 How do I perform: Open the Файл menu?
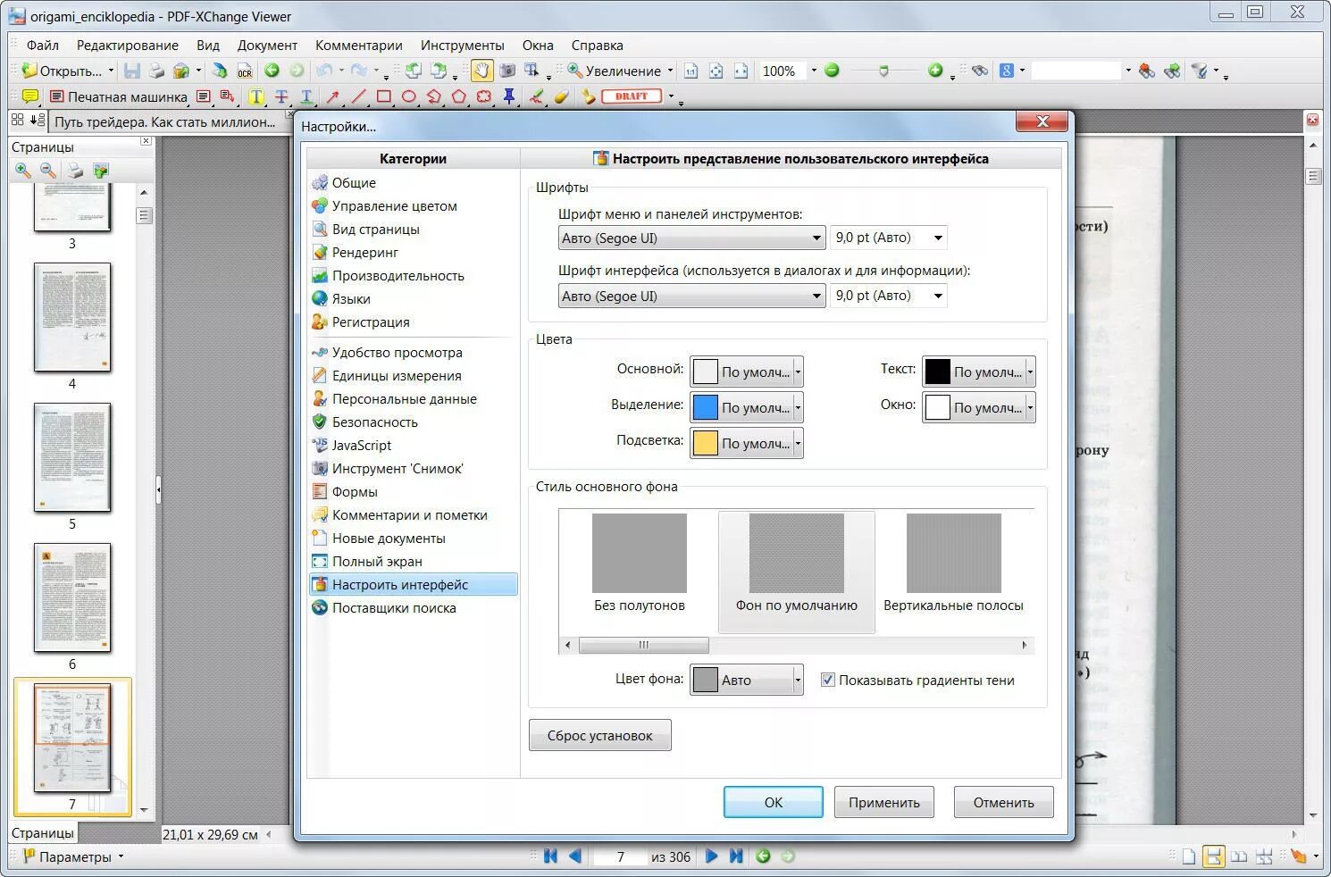tap(43, 45)
